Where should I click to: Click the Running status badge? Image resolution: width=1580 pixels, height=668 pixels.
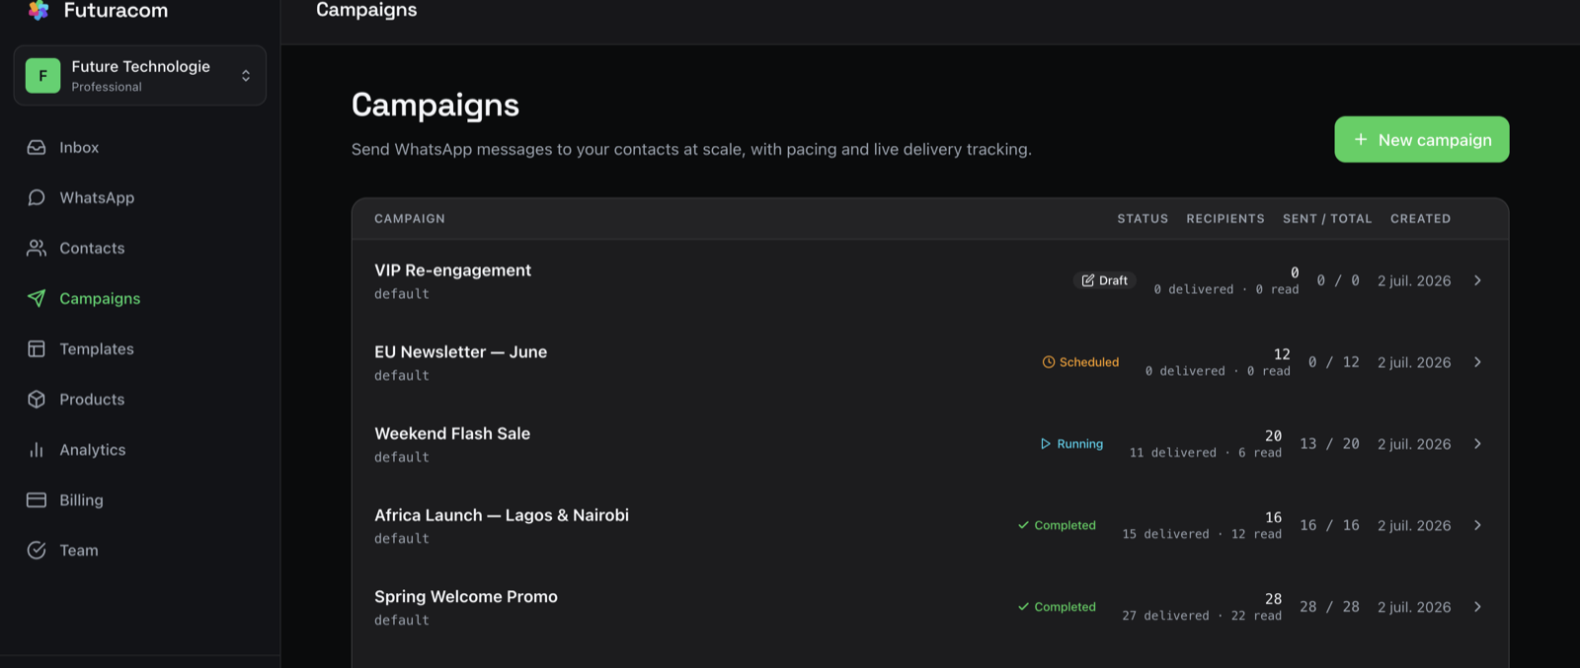click(1071, 444)
